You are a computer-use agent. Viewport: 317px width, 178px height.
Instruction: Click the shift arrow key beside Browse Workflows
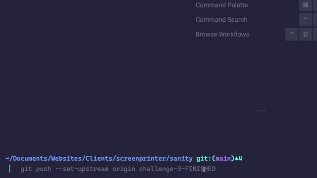click(306, 34)
